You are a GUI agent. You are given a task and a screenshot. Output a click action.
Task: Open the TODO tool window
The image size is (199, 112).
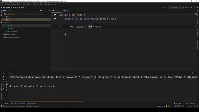click(14, 103)
